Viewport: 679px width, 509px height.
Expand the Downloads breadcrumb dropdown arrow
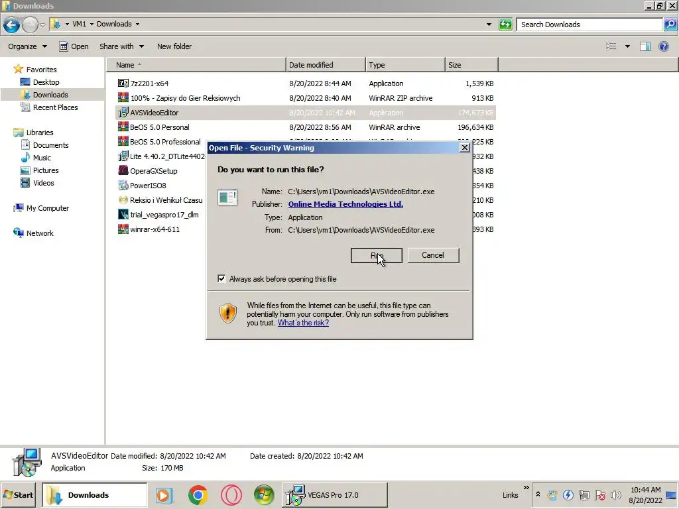click(137, 25)
